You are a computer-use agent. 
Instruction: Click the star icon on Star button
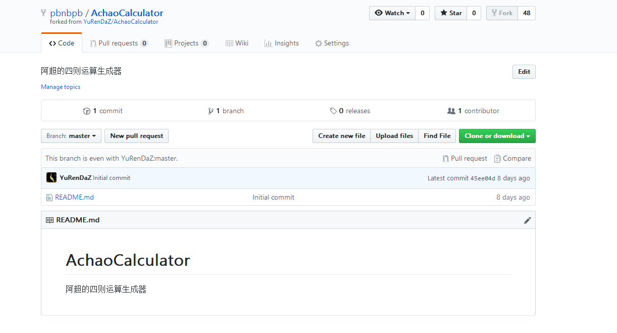tap(444, 13)
